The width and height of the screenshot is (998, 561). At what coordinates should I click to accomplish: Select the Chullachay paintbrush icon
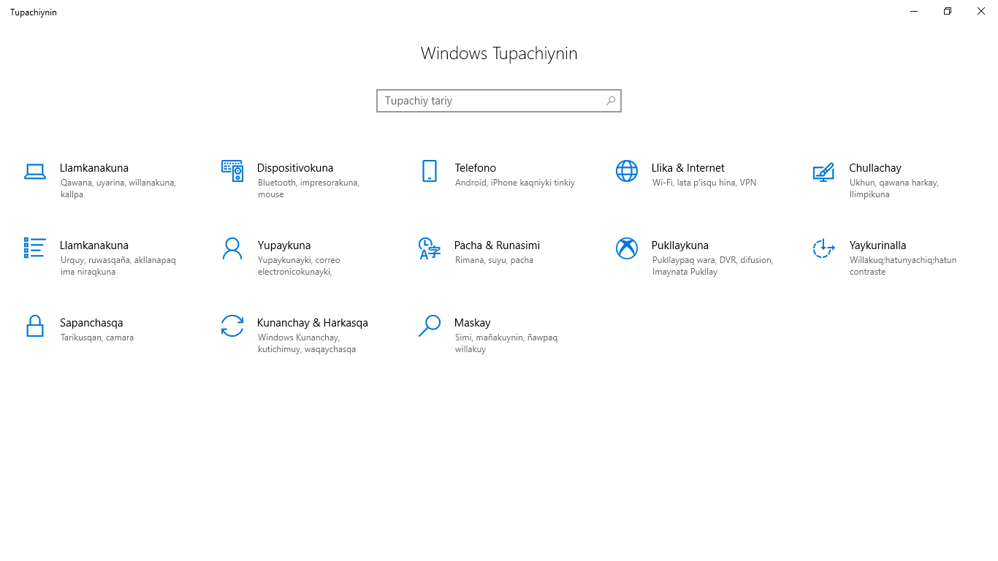click(823, 172)
